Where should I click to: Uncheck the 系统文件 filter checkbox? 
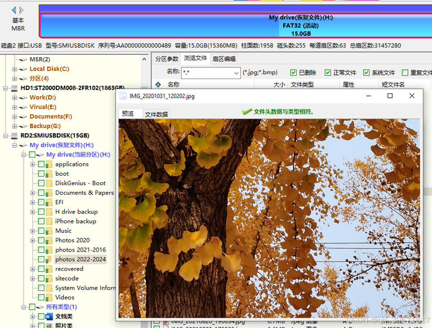click(x=366, y=73)
